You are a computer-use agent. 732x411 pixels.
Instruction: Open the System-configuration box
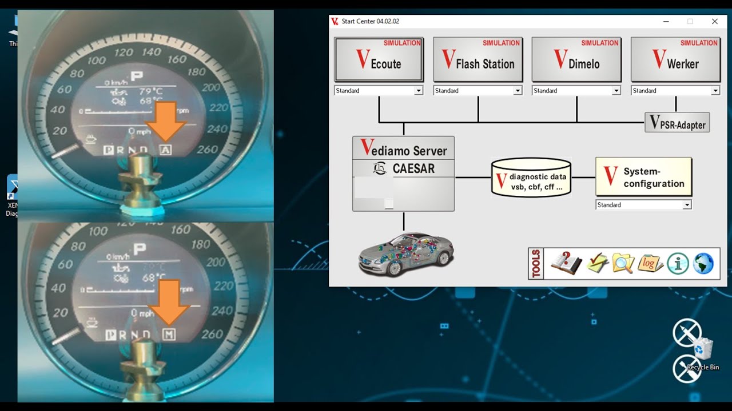(643, 178)
